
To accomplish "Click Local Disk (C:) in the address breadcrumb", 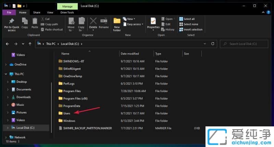I will coord(70,44).
